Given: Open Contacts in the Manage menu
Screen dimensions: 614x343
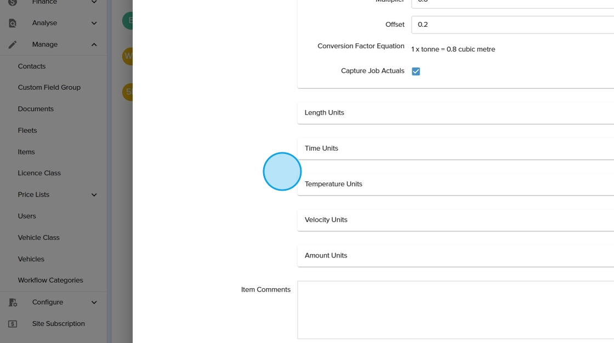Looking at the screenshot, I should (32, 66).
